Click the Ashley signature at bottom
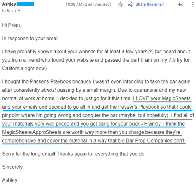Screen dimensions: 196x184 (10, 180)
